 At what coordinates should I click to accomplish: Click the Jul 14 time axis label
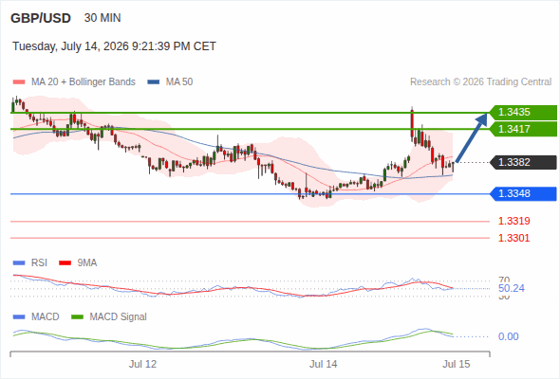coord(324,364)
